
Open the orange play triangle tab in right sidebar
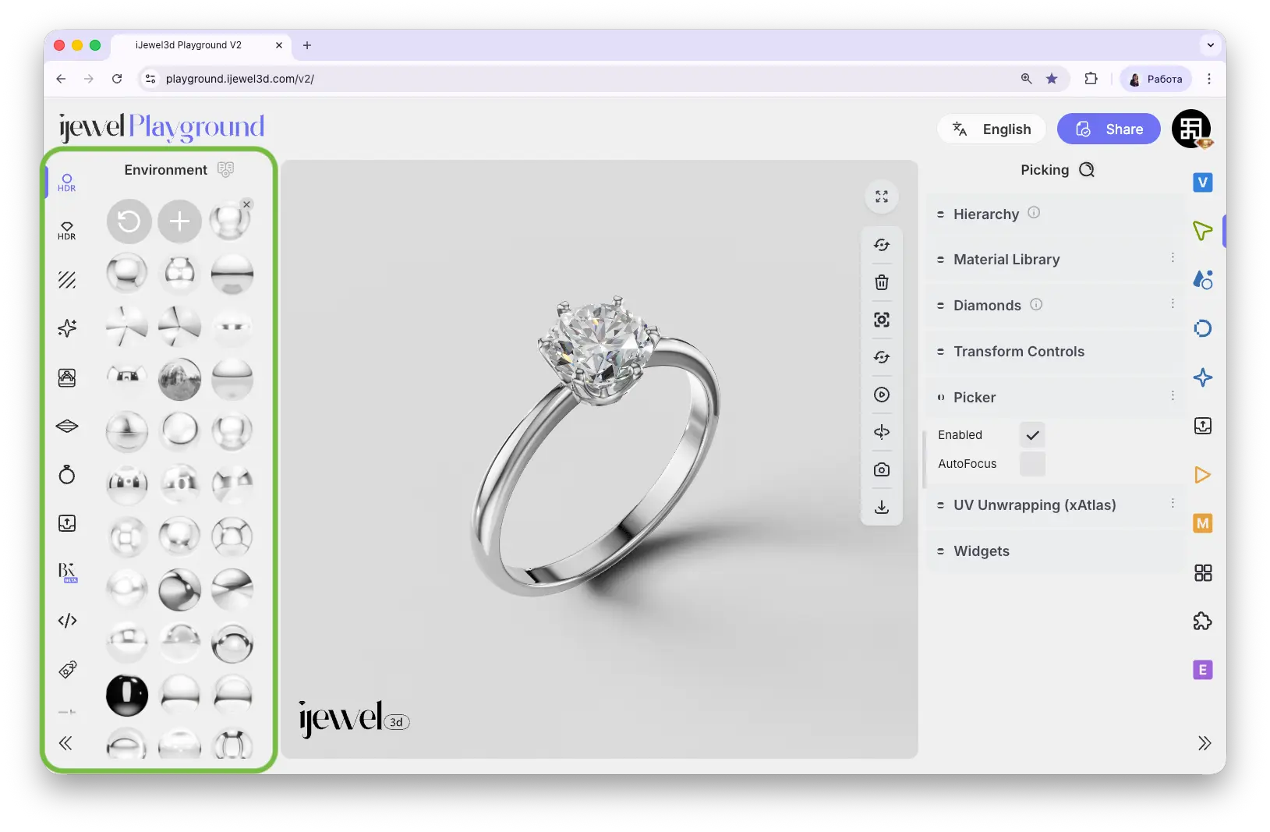(1203, 475)
